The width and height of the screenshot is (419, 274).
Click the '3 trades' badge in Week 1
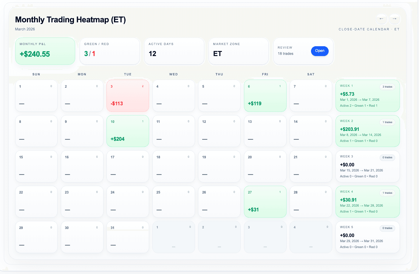coord(387,87)
